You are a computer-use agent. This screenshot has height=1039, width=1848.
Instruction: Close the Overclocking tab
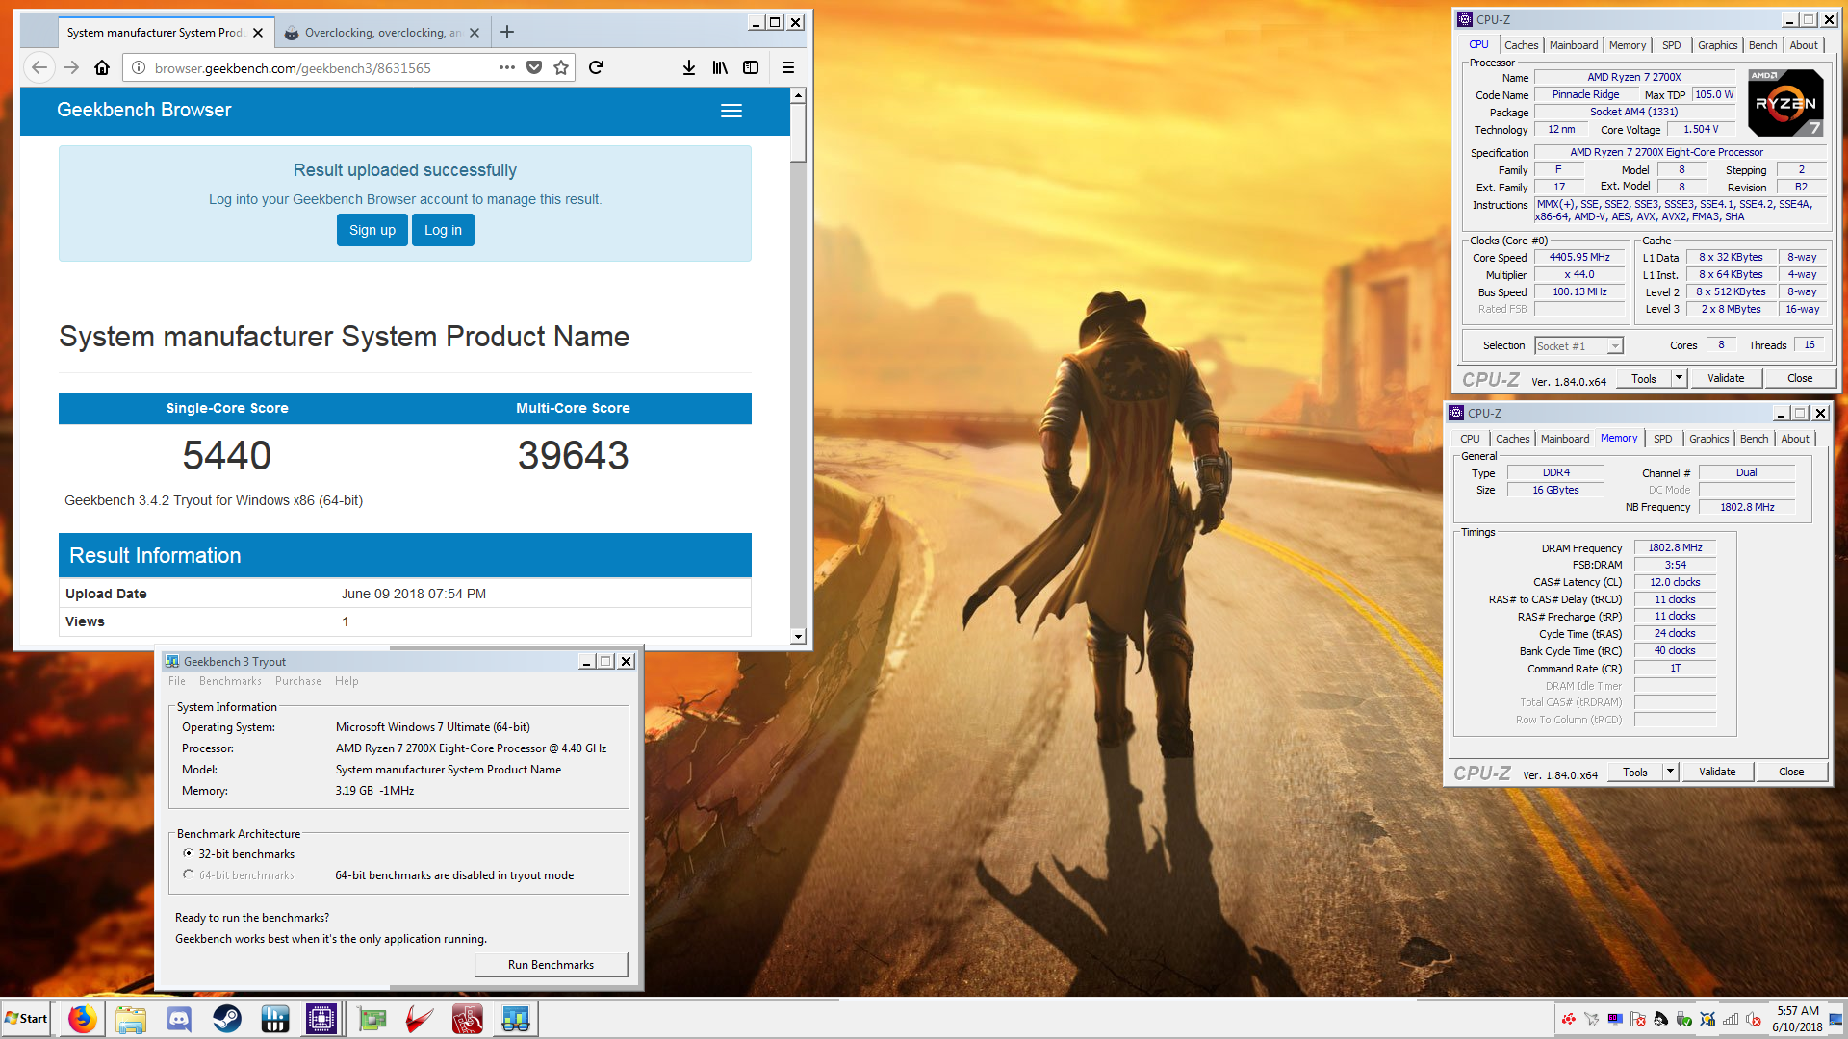click(x=475, y=33)
